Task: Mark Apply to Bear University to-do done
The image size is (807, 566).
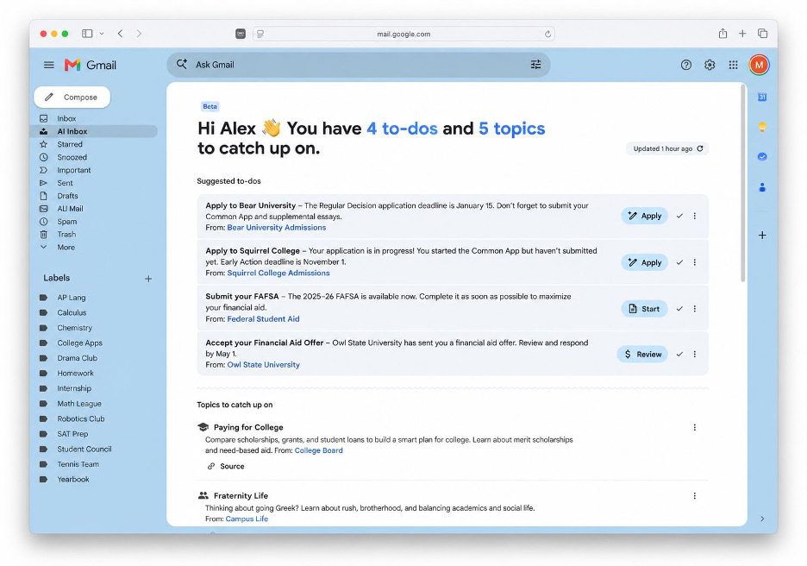Action: (679, 216)
